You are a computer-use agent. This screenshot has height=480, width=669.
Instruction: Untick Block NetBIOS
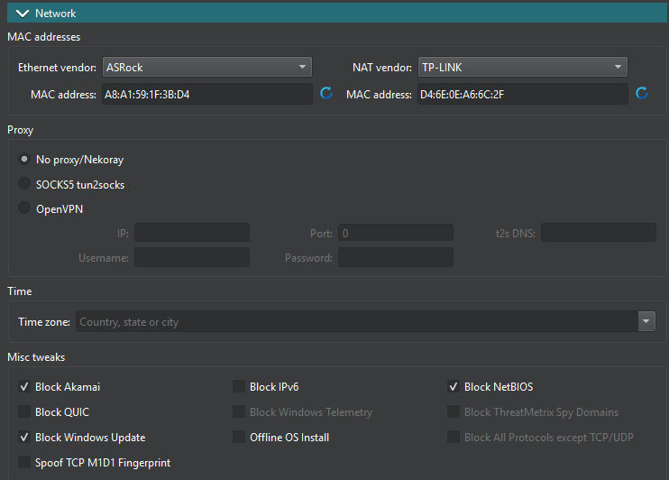454,387
